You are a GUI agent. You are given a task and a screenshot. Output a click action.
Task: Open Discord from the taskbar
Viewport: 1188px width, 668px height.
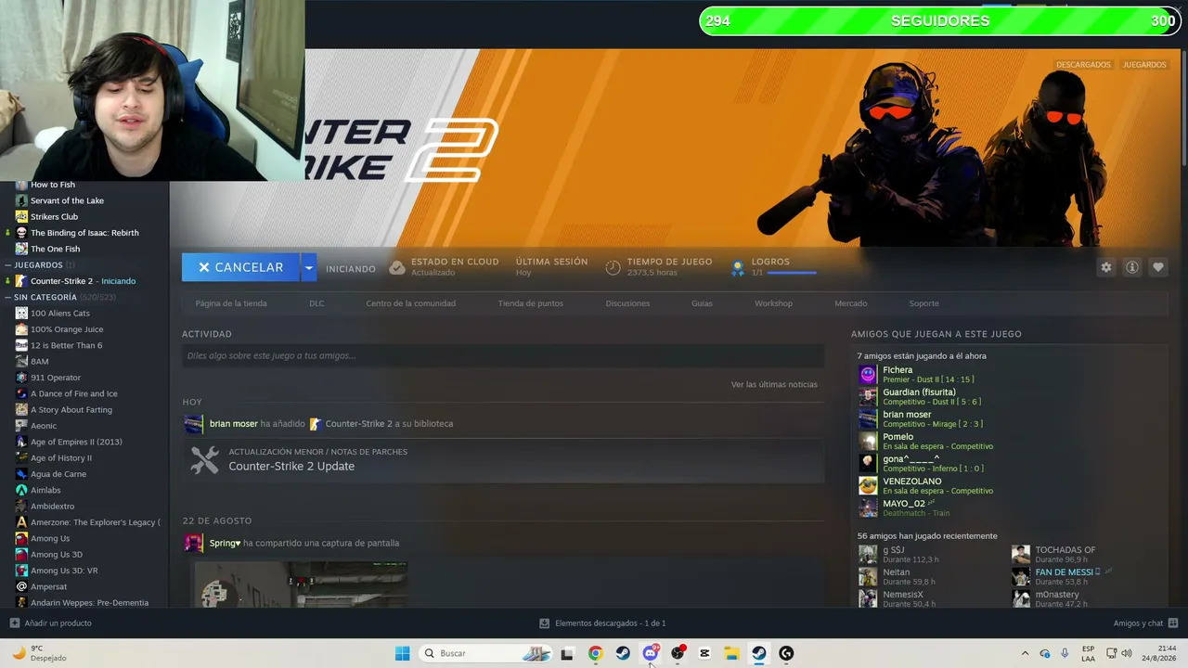[x=650, y=653]
